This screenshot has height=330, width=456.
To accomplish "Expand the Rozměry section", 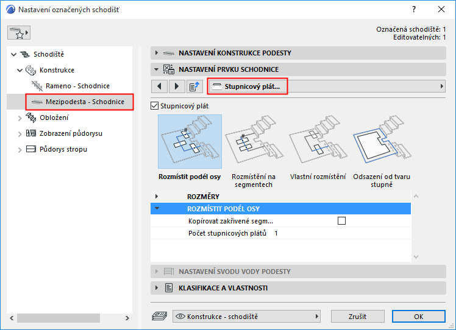I will [x=157, y=197].
